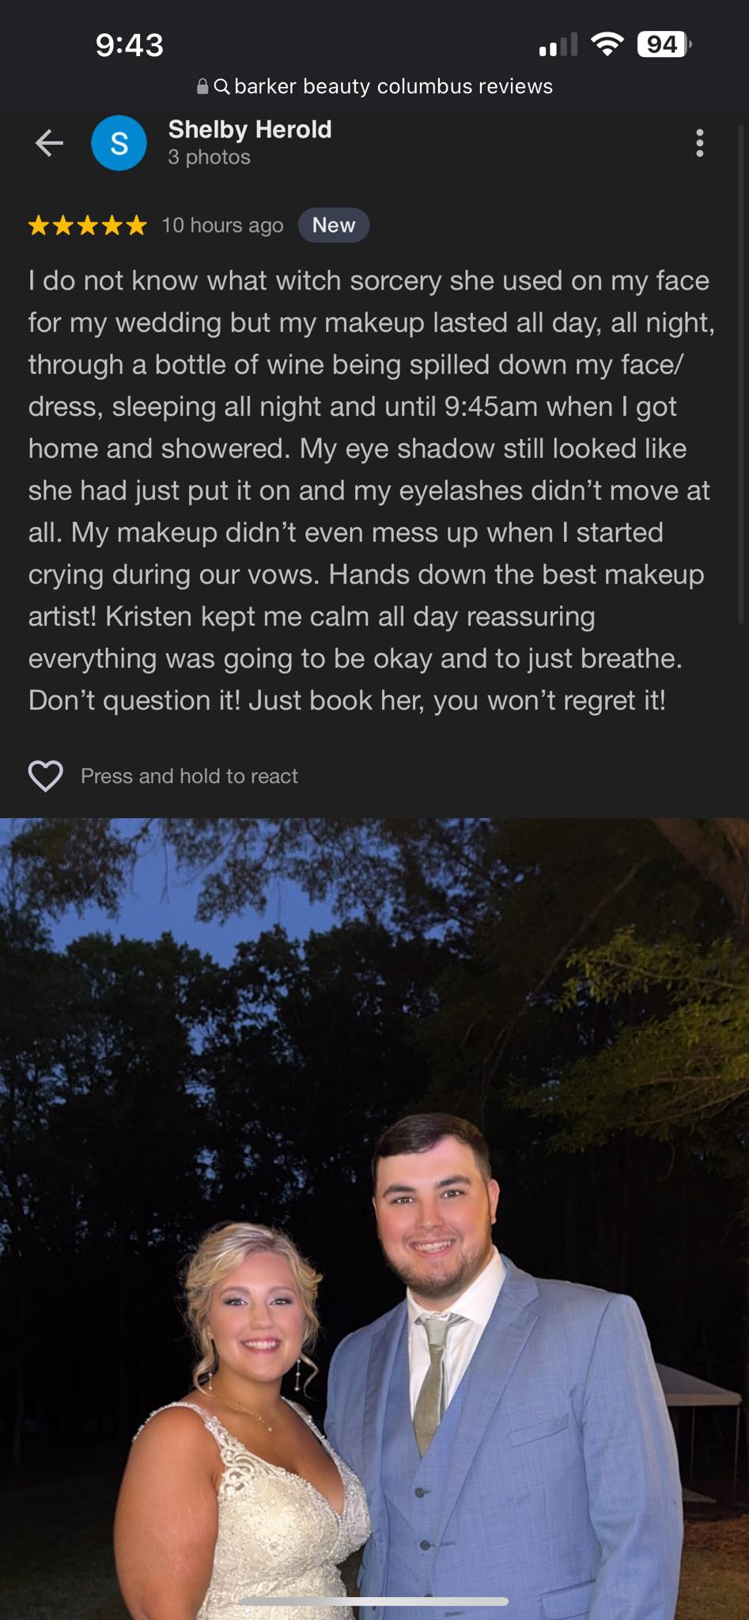Go back using the left arrow
This screenshot has height=1620, width=749.
(x=49, y=143)
